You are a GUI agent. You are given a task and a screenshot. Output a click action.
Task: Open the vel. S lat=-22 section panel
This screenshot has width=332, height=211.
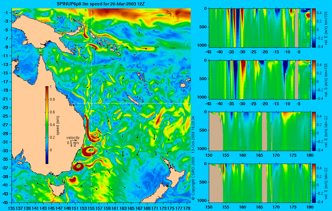coord(259,183)
